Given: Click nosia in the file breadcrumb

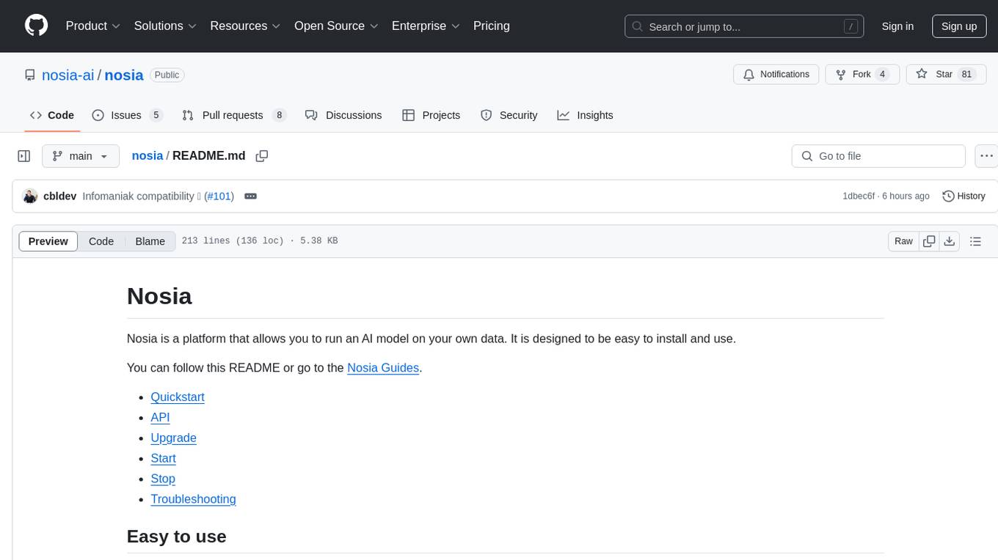Looking at the screenshot, I should [x=147, y=155].
